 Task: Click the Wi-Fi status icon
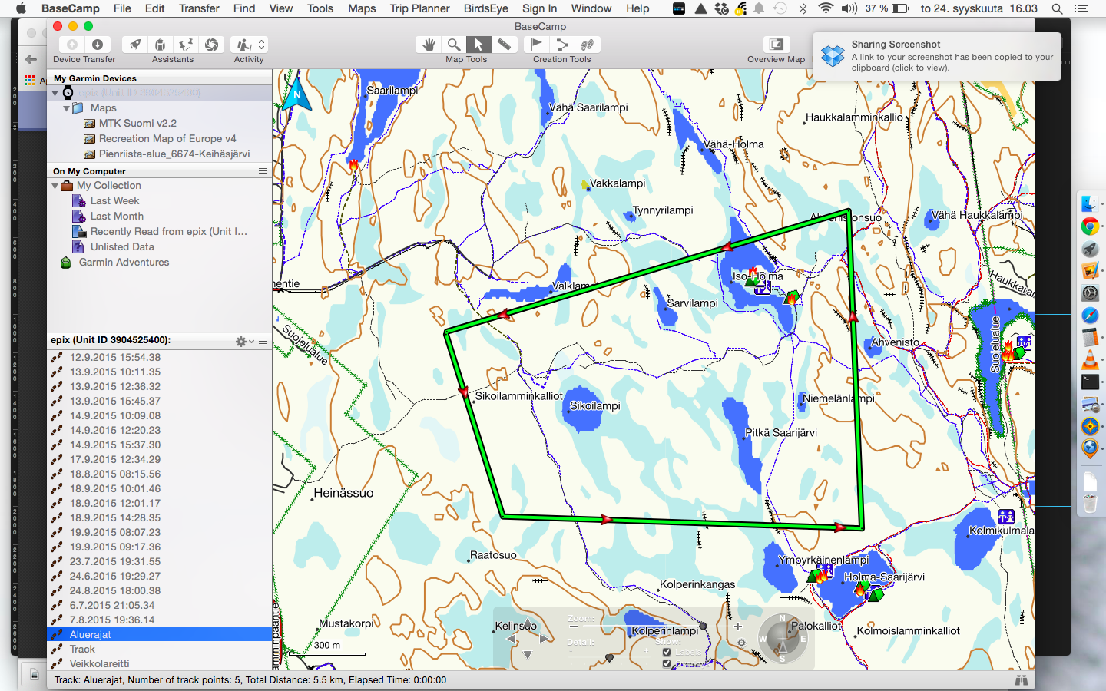click(x=826, y=8)
